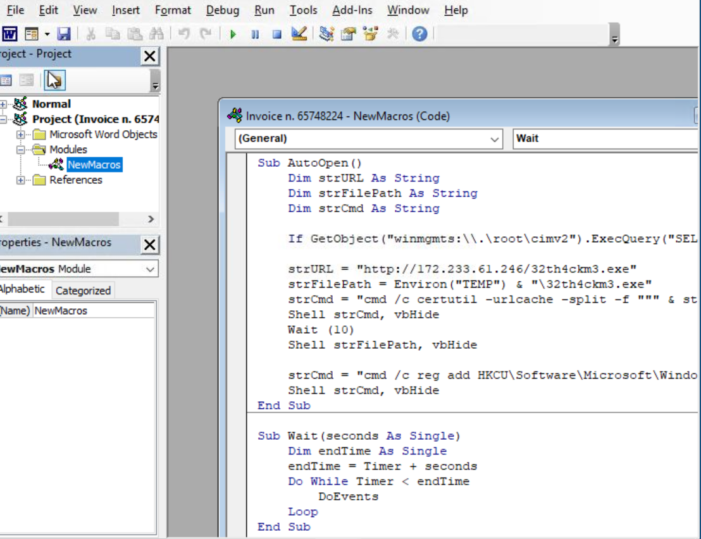Open the File menu
Screen dimensions: 701x539
coord(15,10)
